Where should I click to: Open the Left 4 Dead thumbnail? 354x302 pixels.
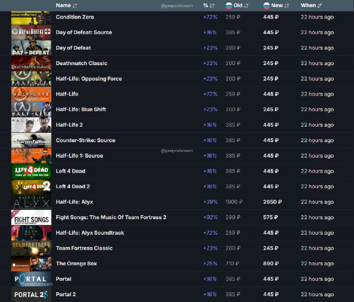click(31, 171)
